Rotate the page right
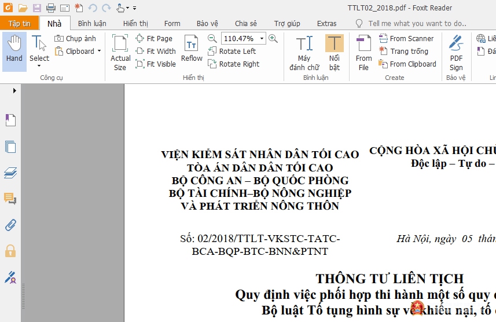Viewport: 496px width, 322px height. (233, 64)
